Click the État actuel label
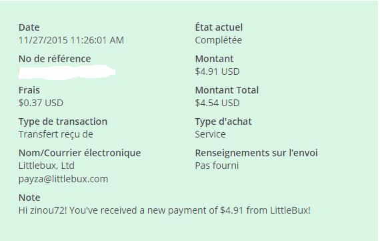The height and width of the screenshot is (241, 380). pos(219,27)
